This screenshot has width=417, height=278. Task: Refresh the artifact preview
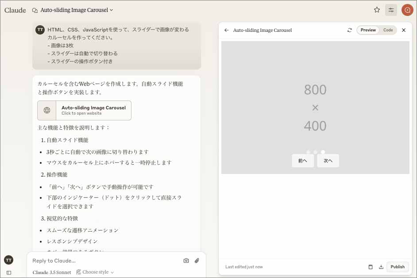(x=350, y=30)
